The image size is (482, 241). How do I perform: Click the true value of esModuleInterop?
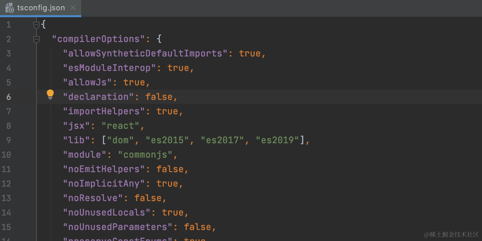pyautogui.click(x=178, y=68)
